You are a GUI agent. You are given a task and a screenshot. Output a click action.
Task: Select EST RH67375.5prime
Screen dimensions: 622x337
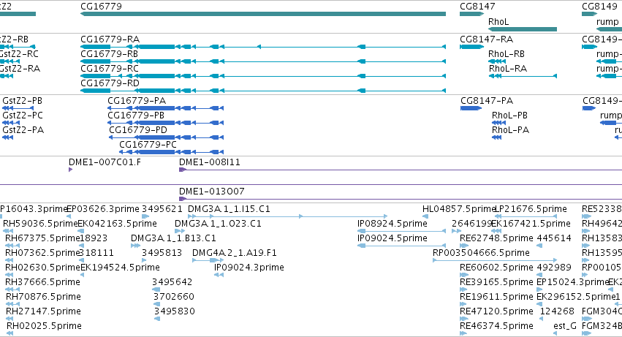[42, 238]
